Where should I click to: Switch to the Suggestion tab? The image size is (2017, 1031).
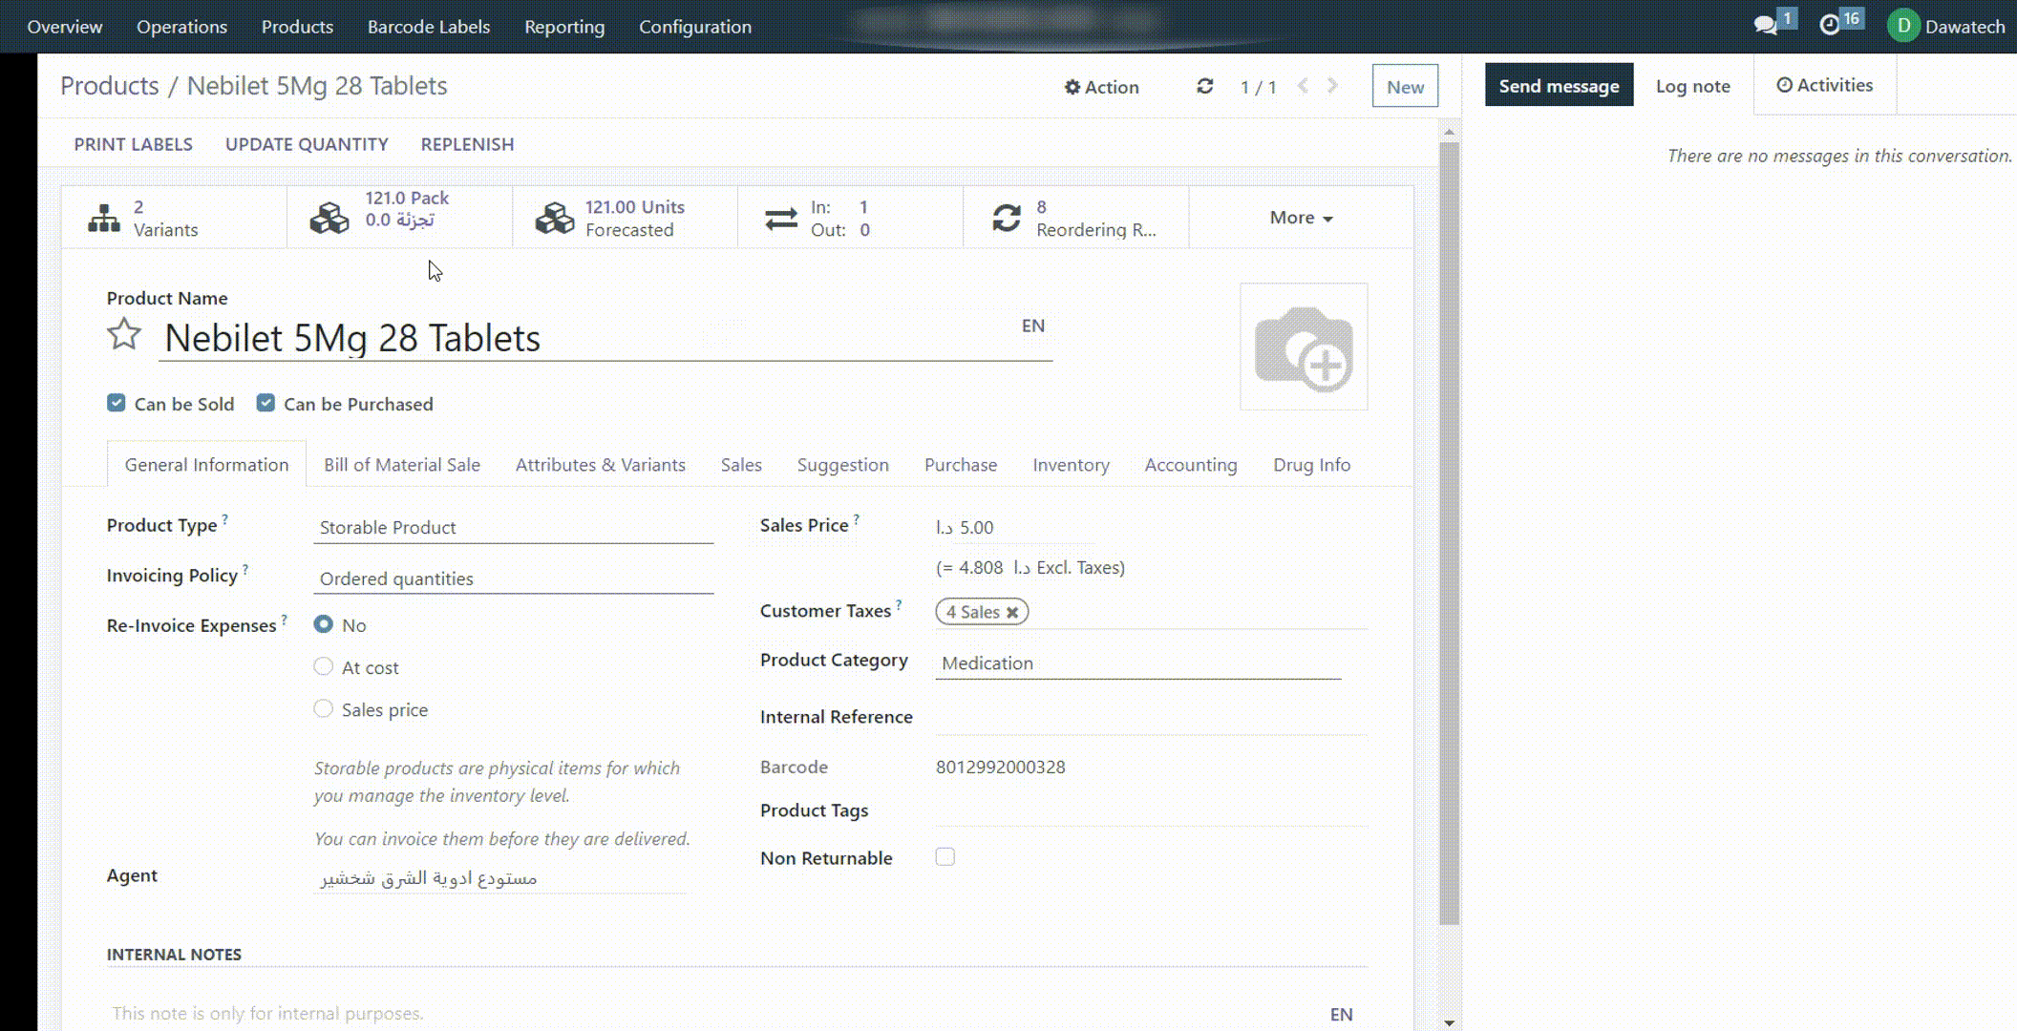(x=843, y=465)
